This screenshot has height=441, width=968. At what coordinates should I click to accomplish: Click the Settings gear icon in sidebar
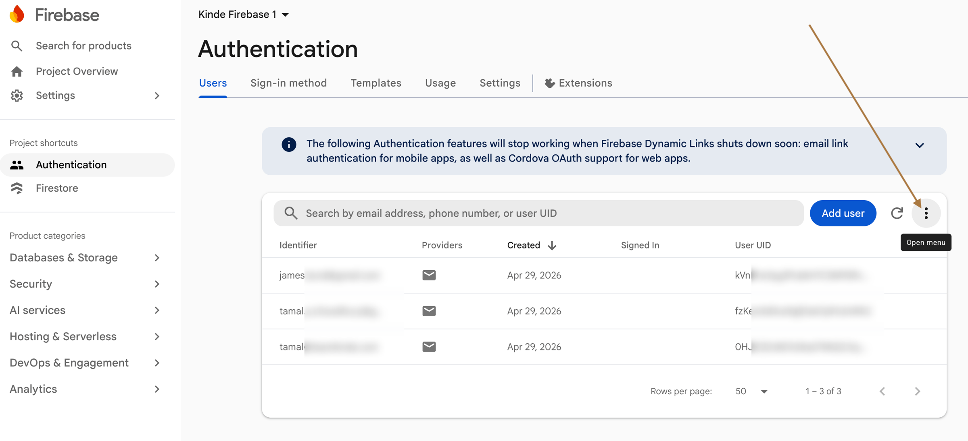coord(17,96)
